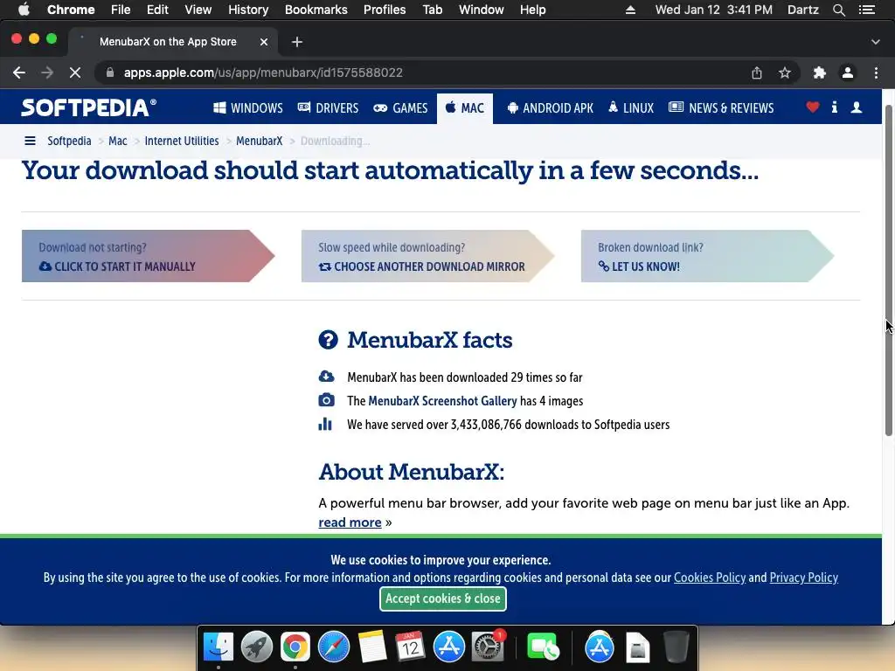
Task: Open Launchpad from the Dock
Action: [x=257, y=647]
